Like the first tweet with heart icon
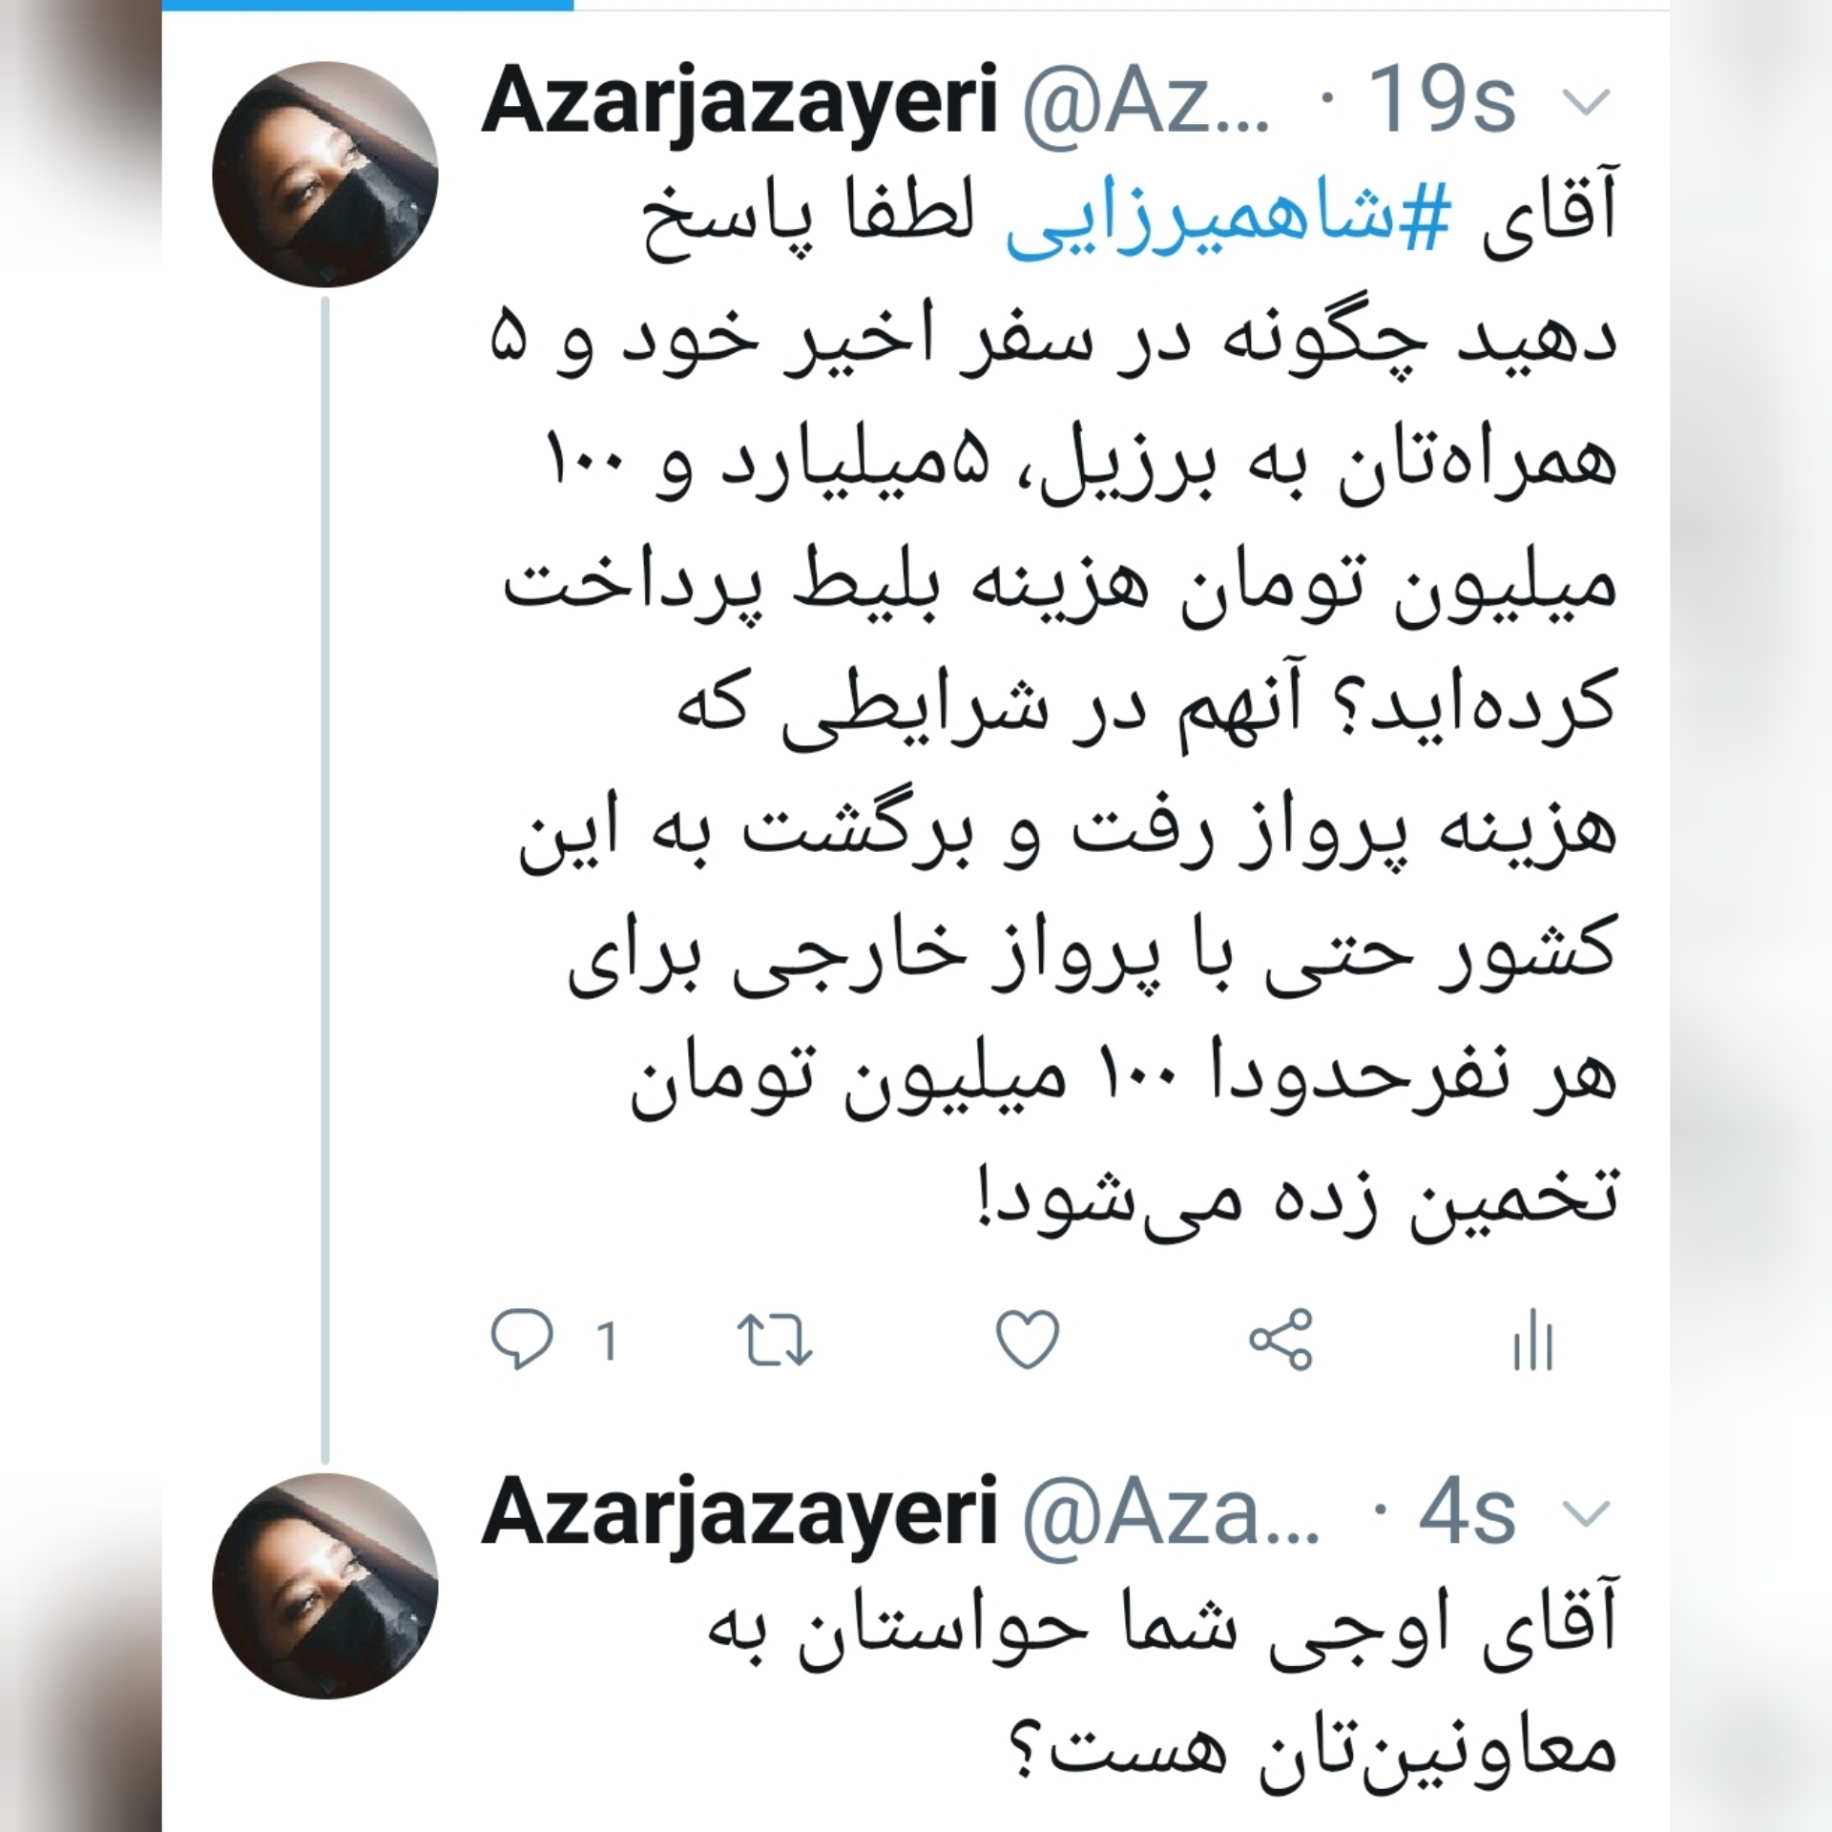 click(x=1028, y=1340)
